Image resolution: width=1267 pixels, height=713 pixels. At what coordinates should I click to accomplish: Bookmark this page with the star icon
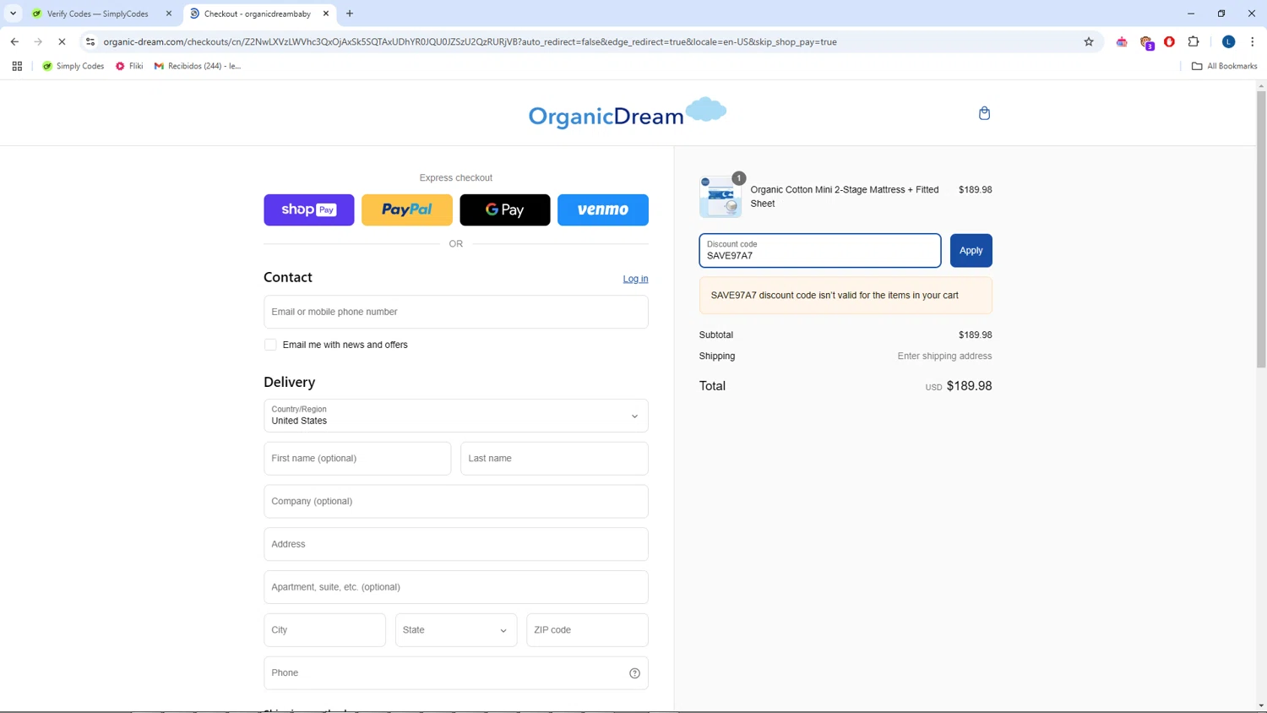click(1089, 41)
